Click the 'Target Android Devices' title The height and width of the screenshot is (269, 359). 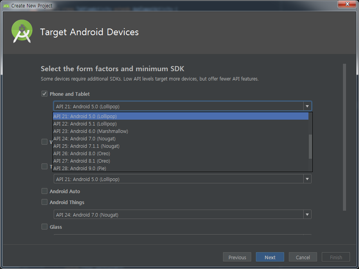tap(89, 32)
